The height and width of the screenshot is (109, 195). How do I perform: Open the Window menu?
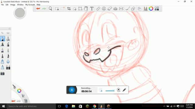click(20, 5)
